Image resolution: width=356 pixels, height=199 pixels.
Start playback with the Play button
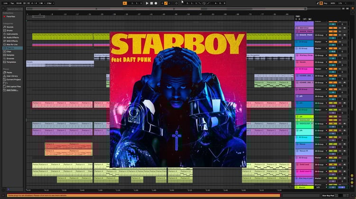pyautogui.click(x=147, y=3)
